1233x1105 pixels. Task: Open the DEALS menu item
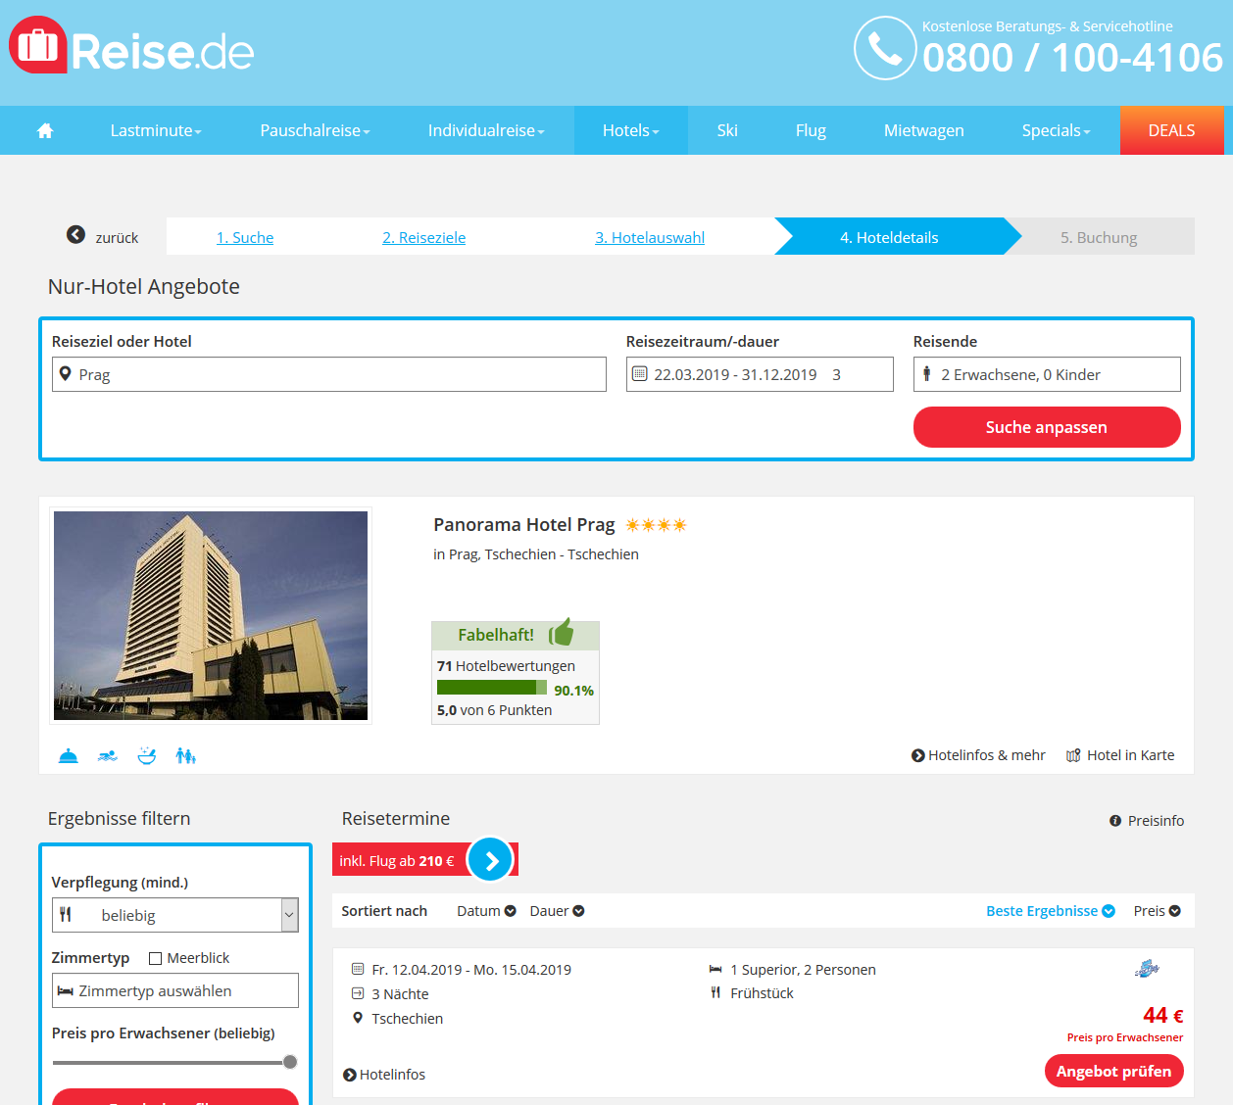click(1171, 130)
